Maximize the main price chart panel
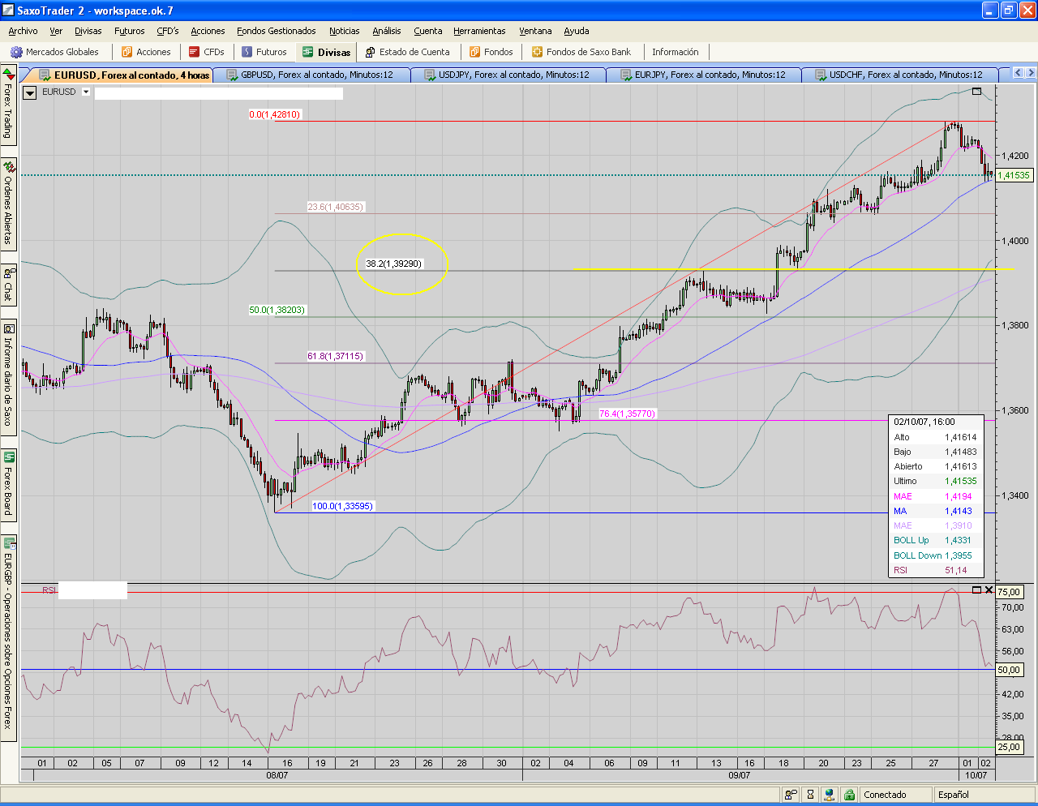The width and height of the screenshot is (1038, 806). tap(976, 92)
